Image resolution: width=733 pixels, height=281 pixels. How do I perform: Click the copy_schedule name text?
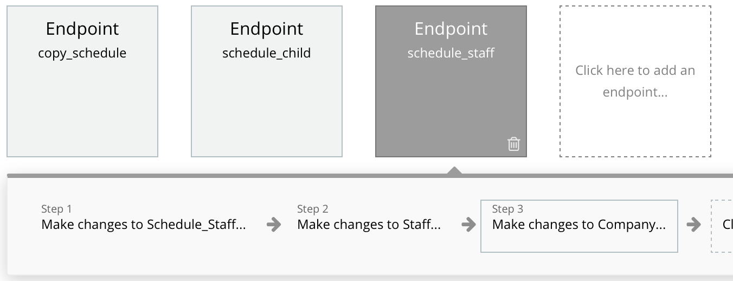pos(82,53)
